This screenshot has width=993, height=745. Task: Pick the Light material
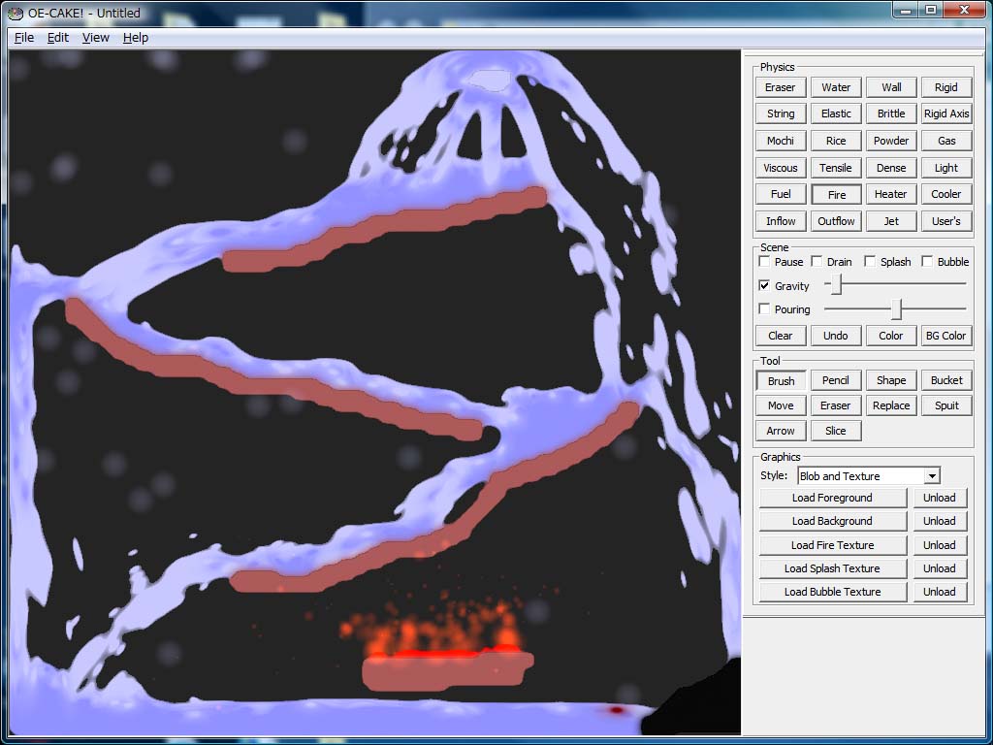[946, 168]
